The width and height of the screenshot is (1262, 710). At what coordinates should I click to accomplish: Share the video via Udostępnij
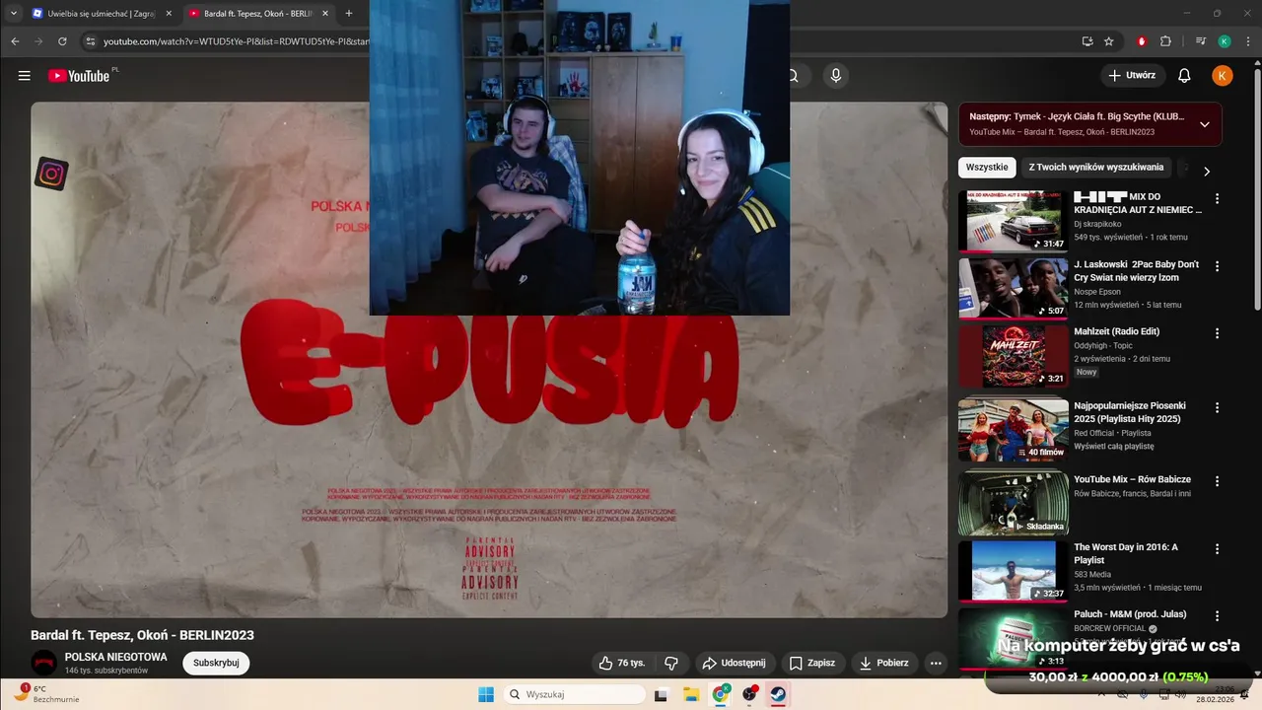(734, 663)
